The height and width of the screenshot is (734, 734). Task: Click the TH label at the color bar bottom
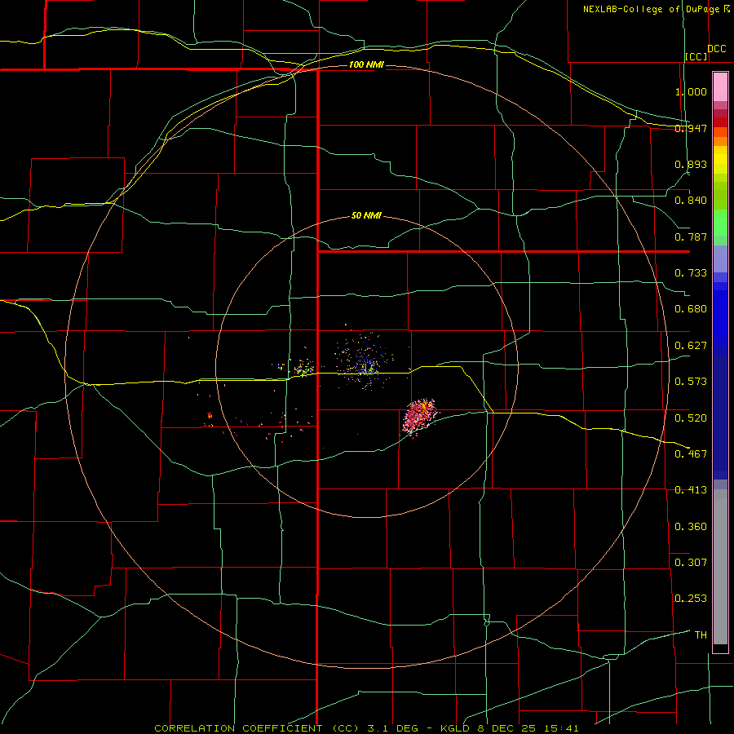701,635
